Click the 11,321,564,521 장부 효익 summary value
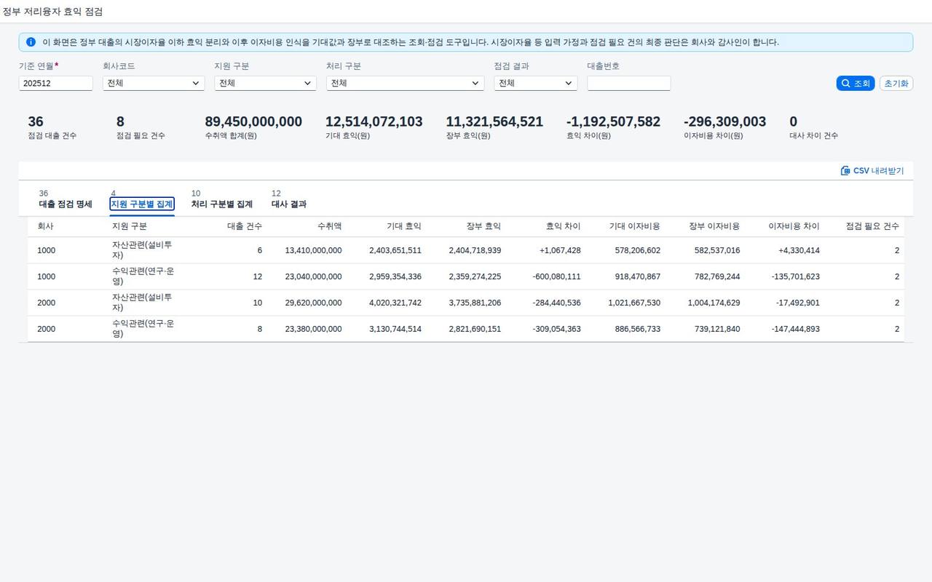This screenshot has width=932, height=582. click(494, 121)
